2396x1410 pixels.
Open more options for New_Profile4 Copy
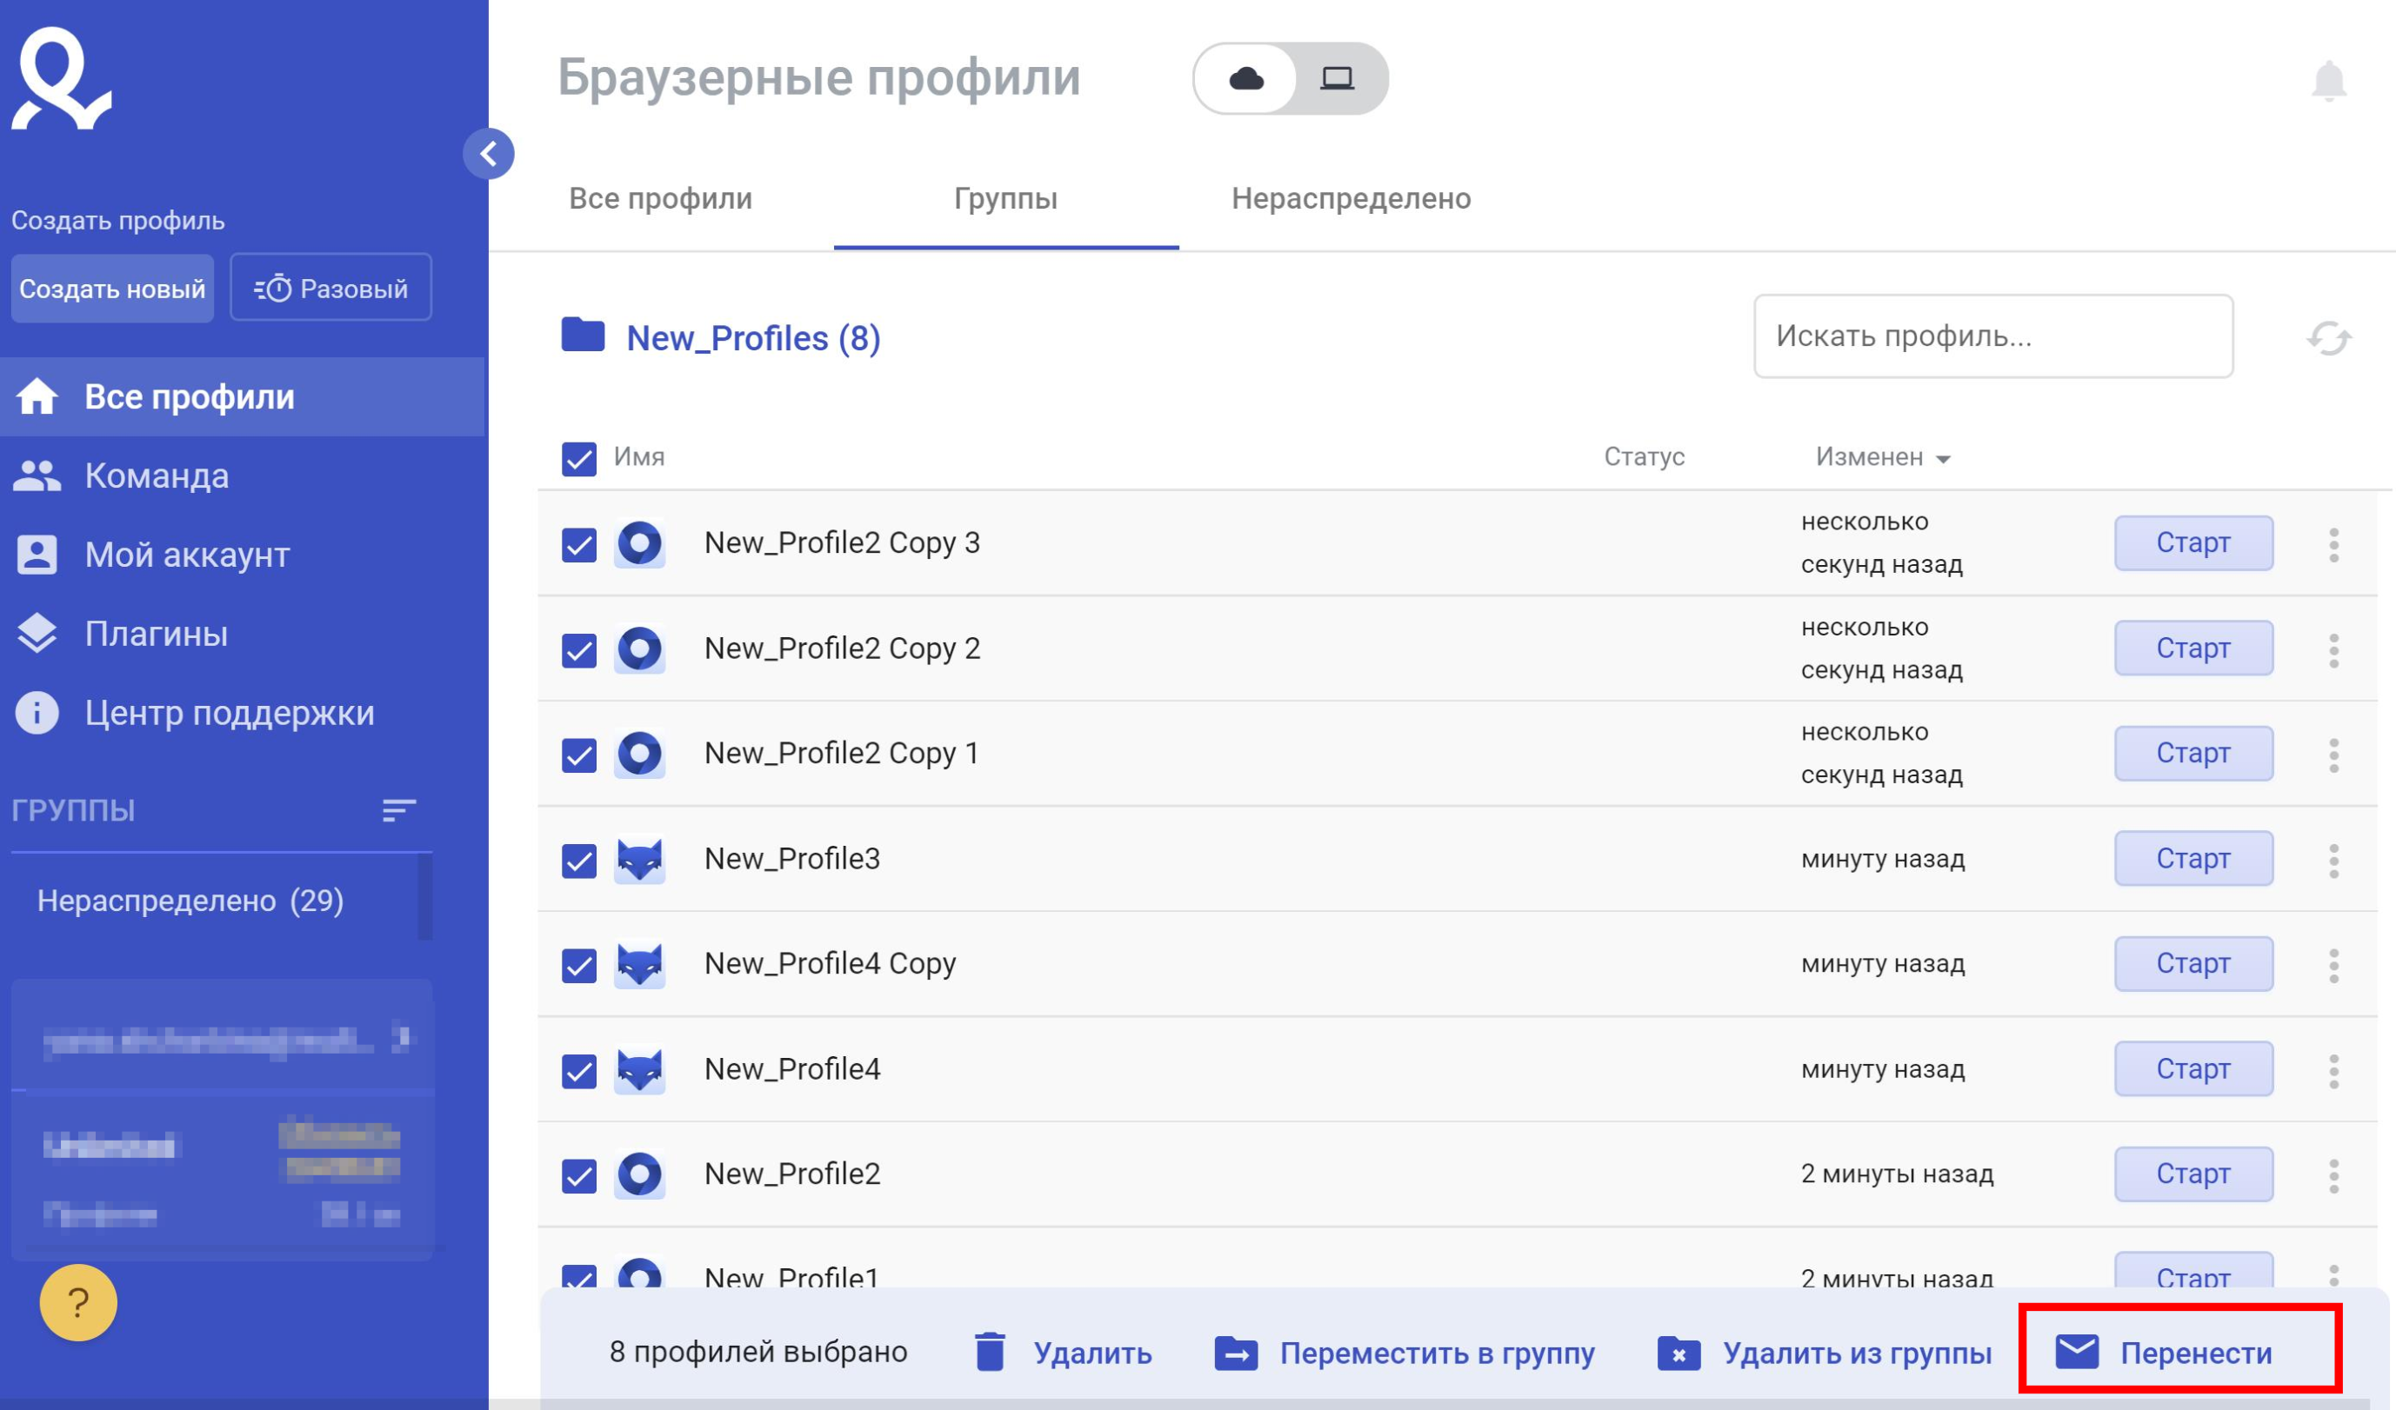[2333, 965]
